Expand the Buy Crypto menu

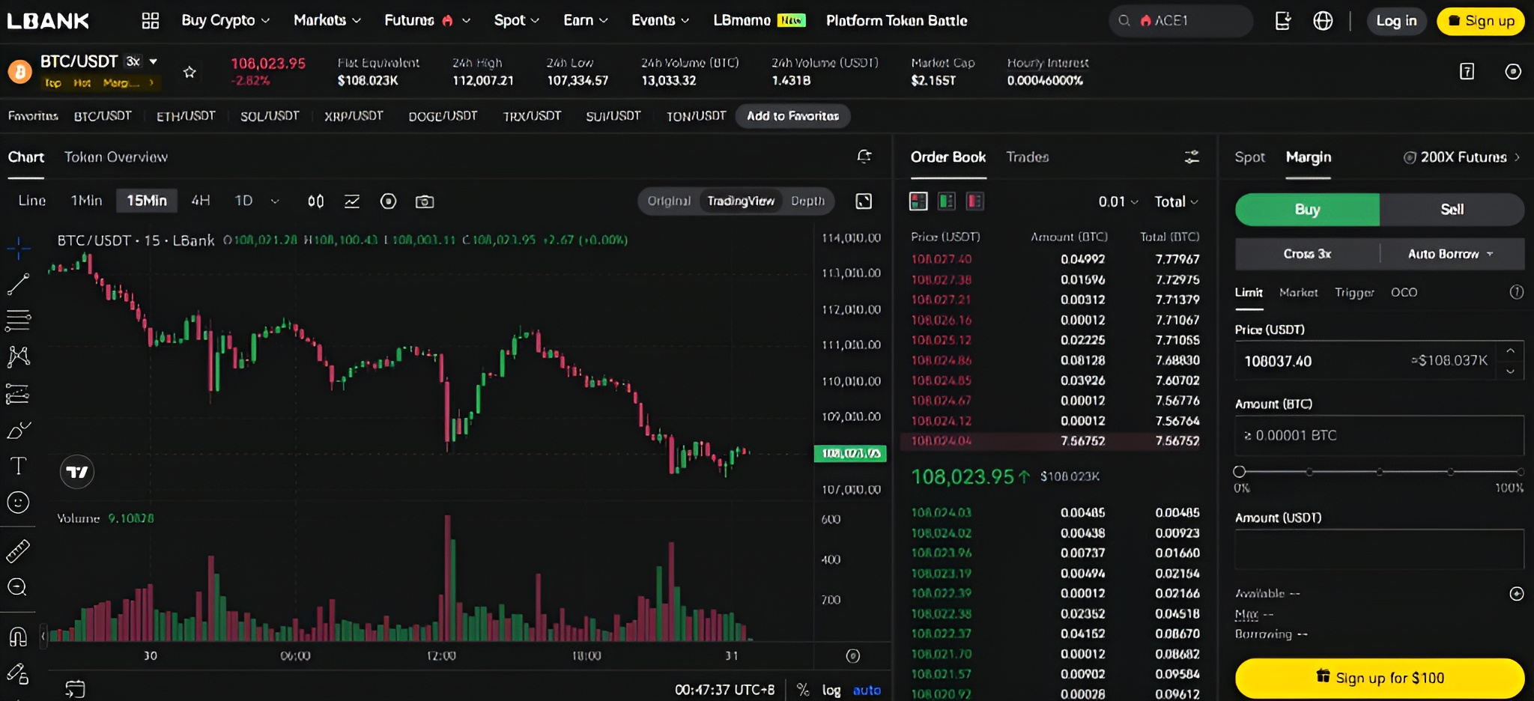click(225, 21)
